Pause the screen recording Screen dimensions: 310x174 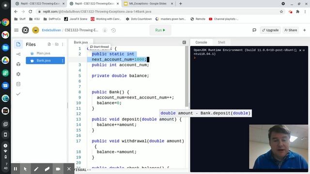click(15, 169)
